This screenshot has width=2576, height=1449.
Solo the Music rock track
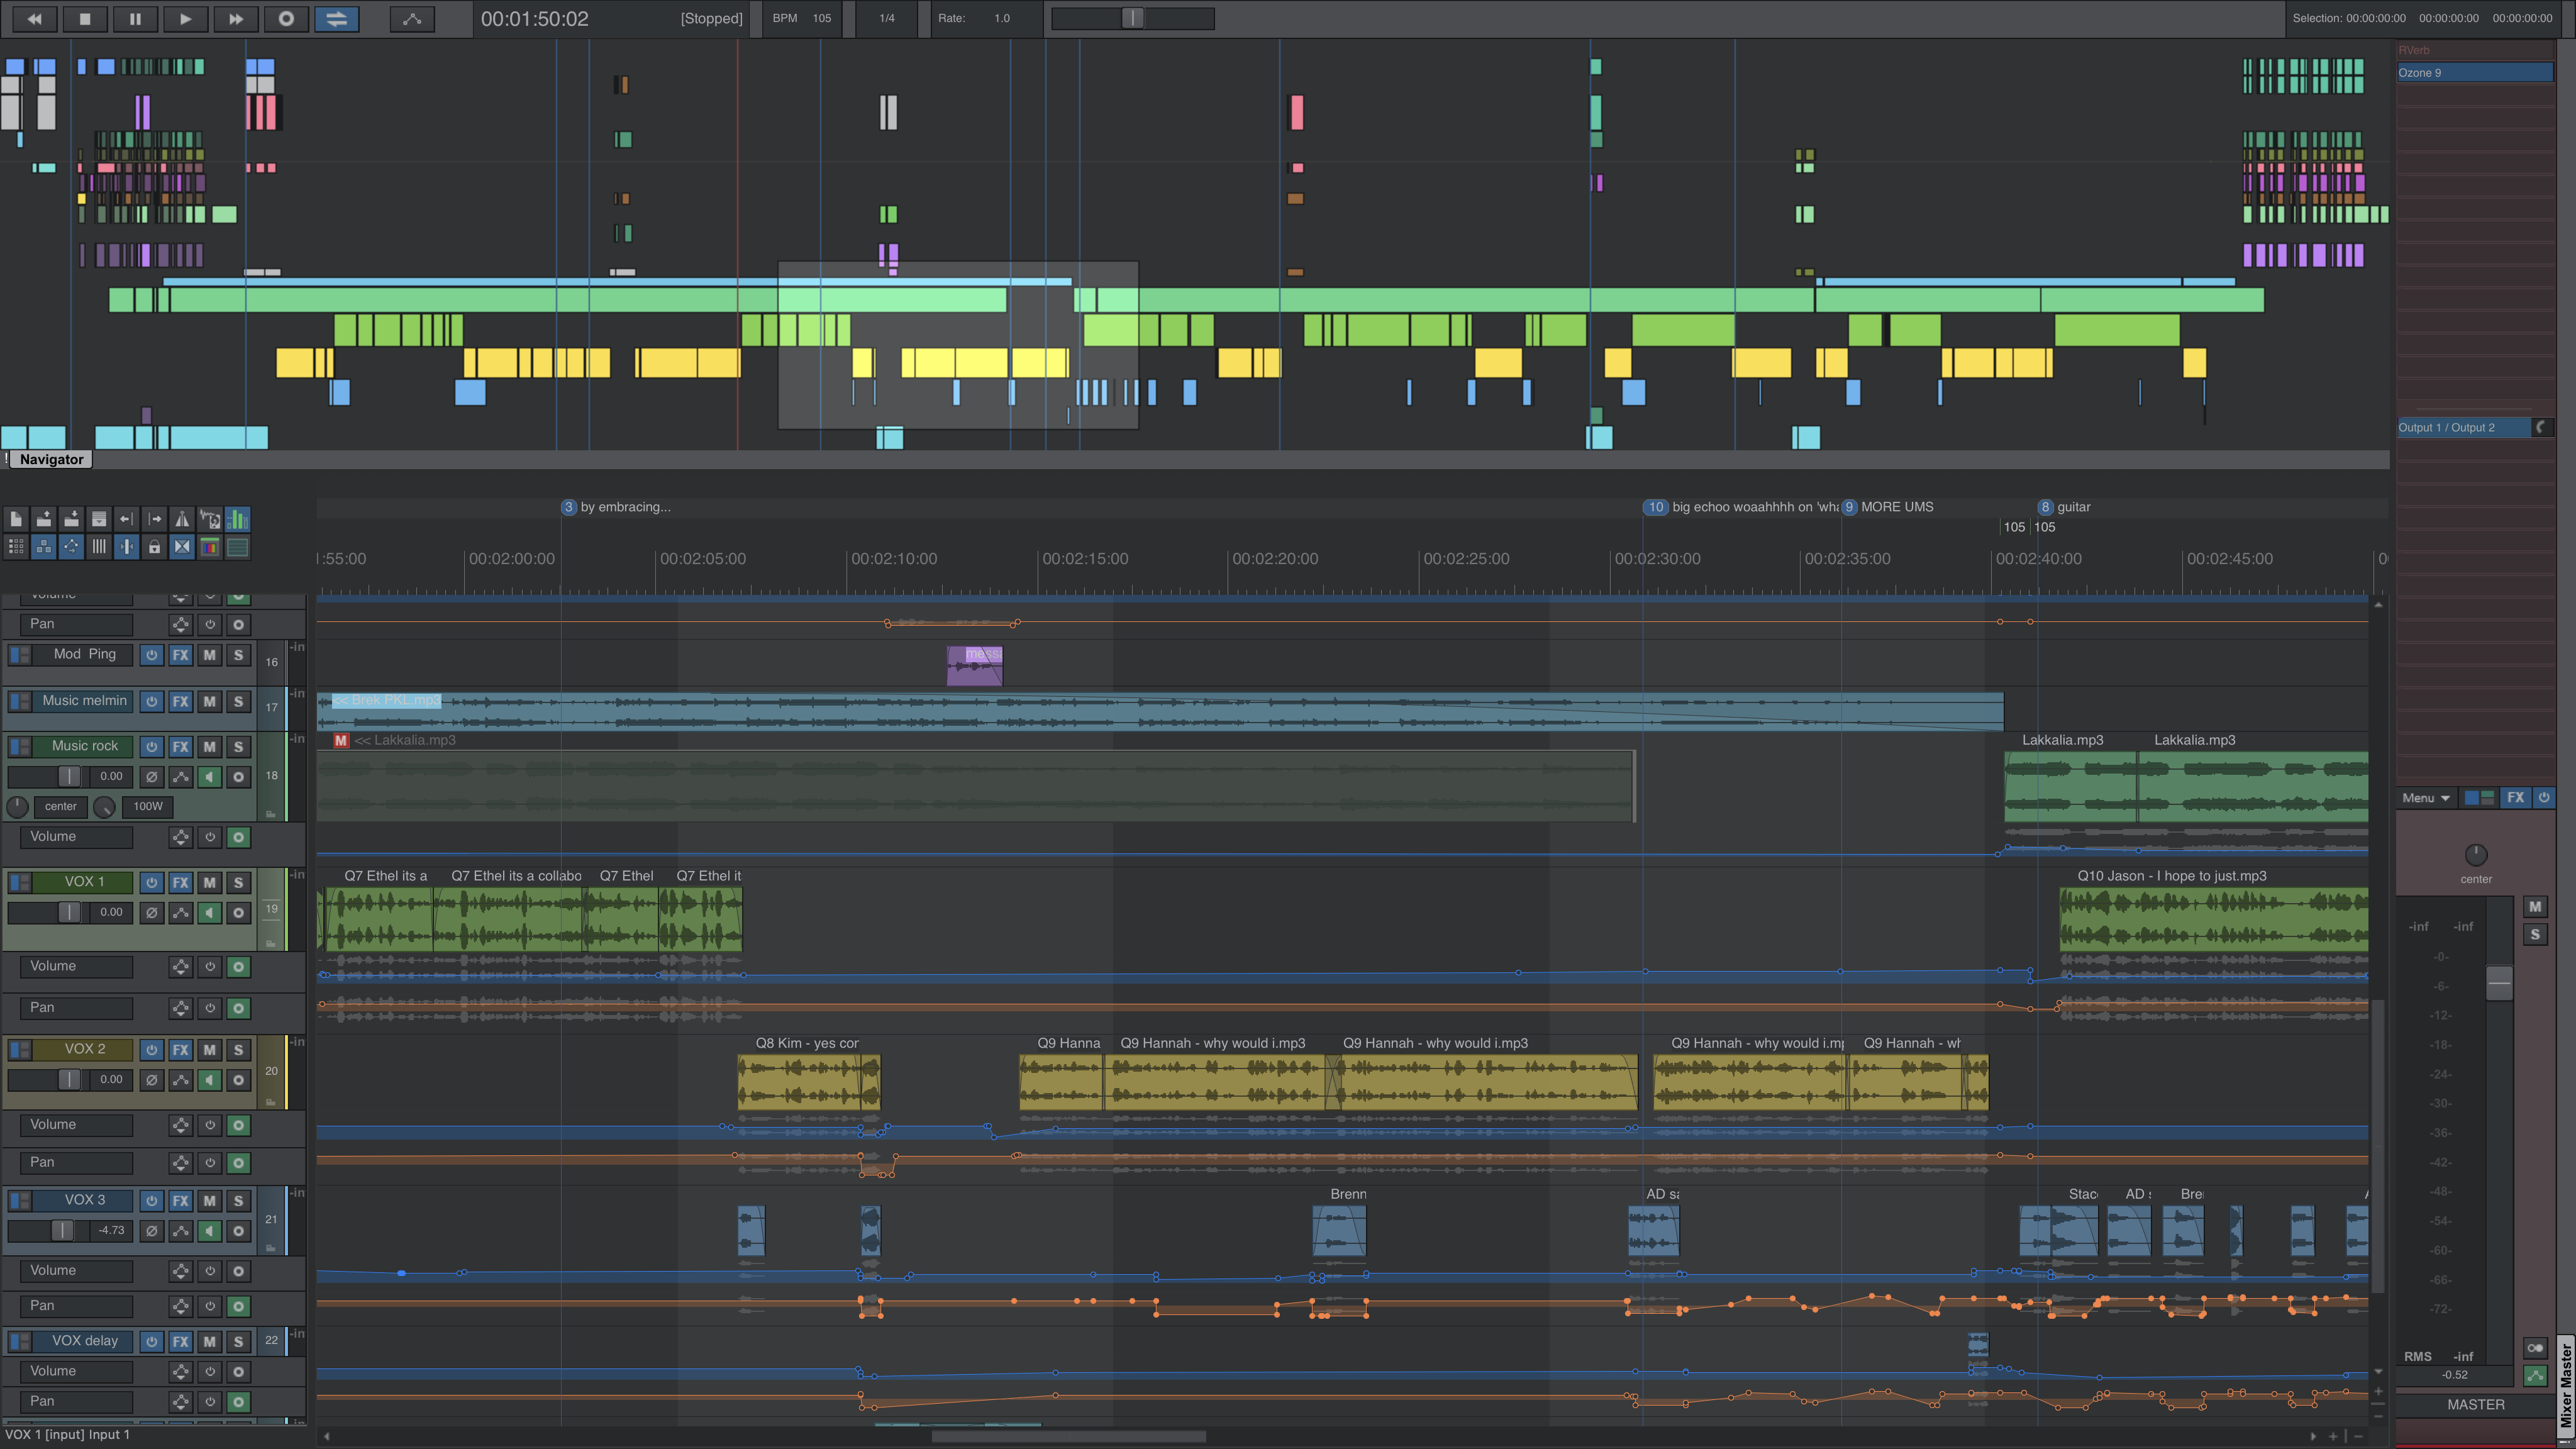[x=238, y=746]
